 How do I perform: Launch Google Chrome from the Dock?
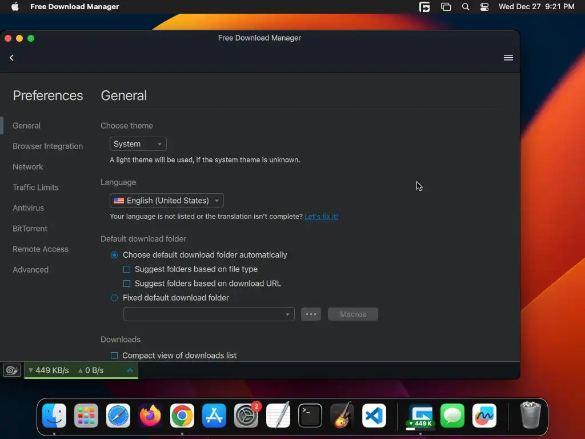182,416
